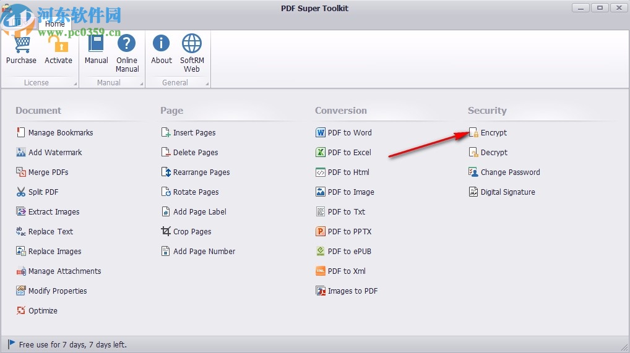Open the Manual book icon
The image size is (630, 353).
tap(96, 43)
